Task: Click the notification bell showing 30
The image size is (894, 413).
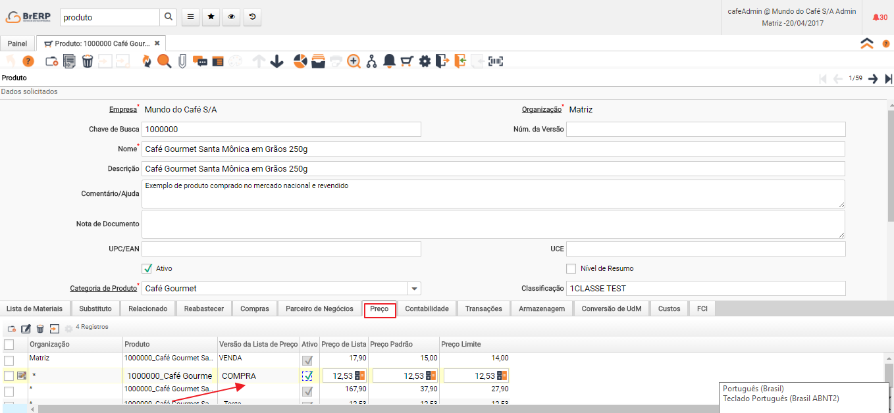Action: coord(879,18)
